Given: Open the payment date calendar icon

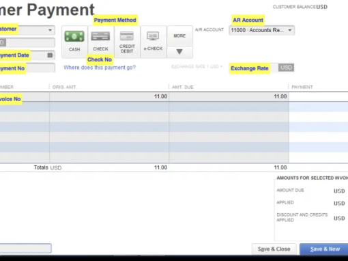Looking at the screenshot, I should click(50, 55).
